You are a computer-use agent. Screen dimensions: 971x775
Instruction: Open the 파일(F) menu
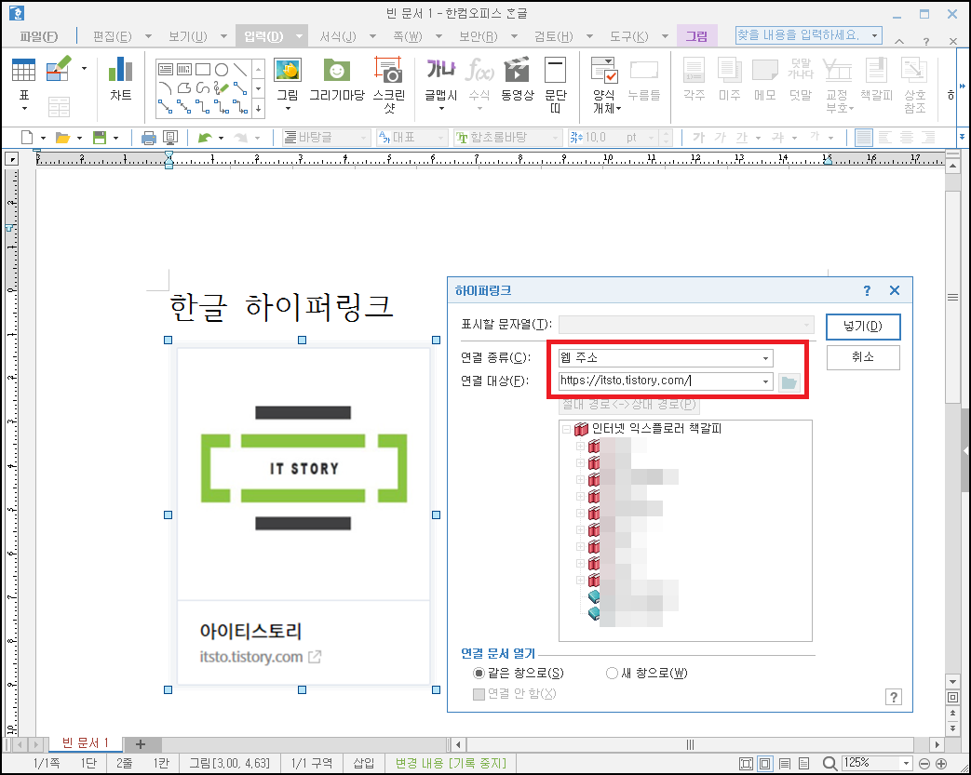click(38, 36)
